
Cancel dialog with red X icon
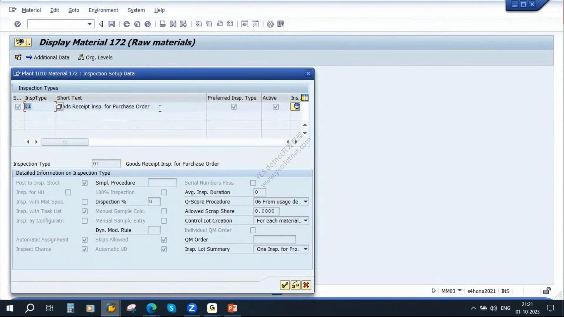[x=306, y=285]
